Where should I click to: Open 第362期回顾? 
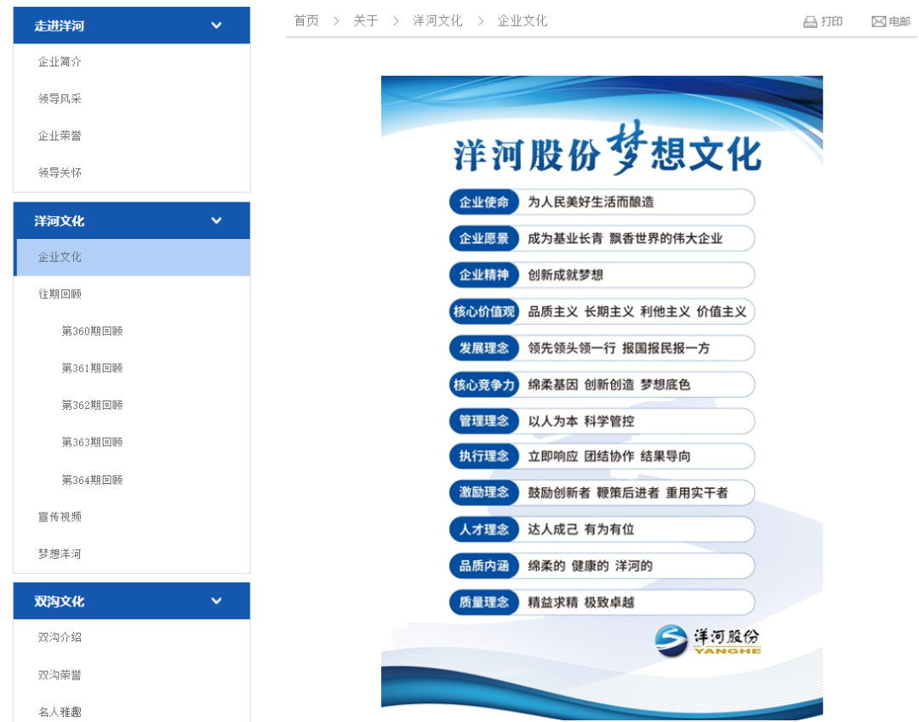[92, 405]
